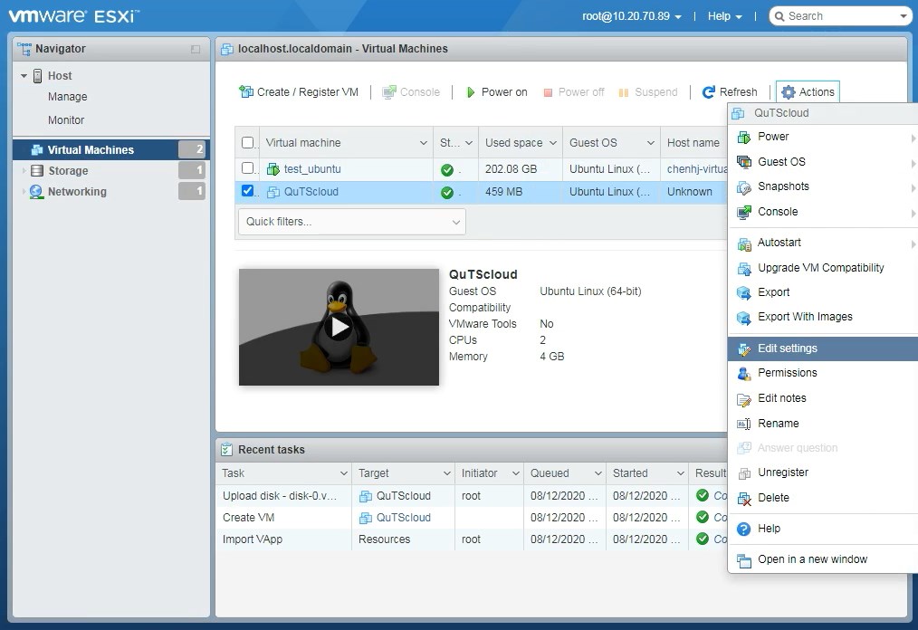The width and height of the screenshot is (918, 630).
Task: Open the Help dropdown in header
Action: coord(725,16)
